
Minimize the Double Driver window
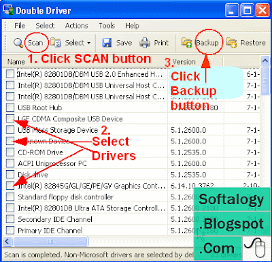click(232, 10)
